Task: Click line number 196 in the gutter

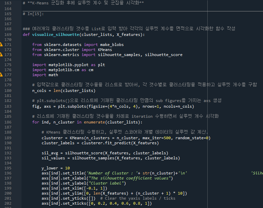Action: [8, 173]
